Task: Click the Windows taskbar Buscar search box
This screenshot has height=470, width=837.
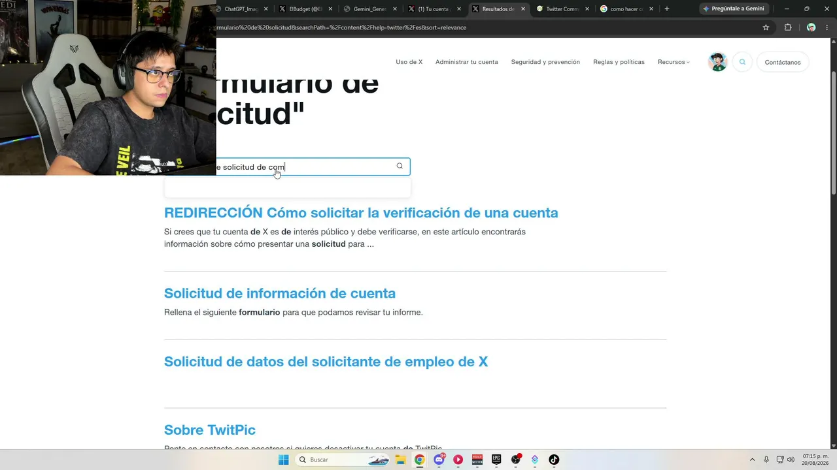Action: click(342, 460)
